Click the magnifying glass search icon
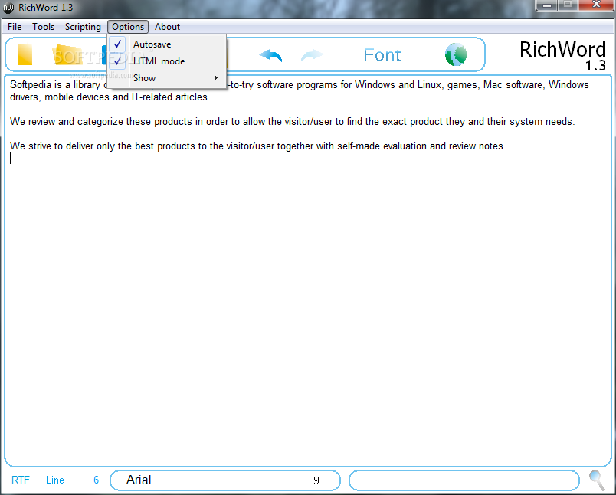This screenshot has height=495, width=616. [x=597, y=481]
